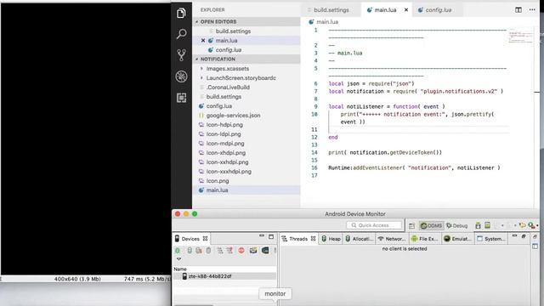Open Source Control view in activity bar

pyautogui.click(x=181, y=55)
